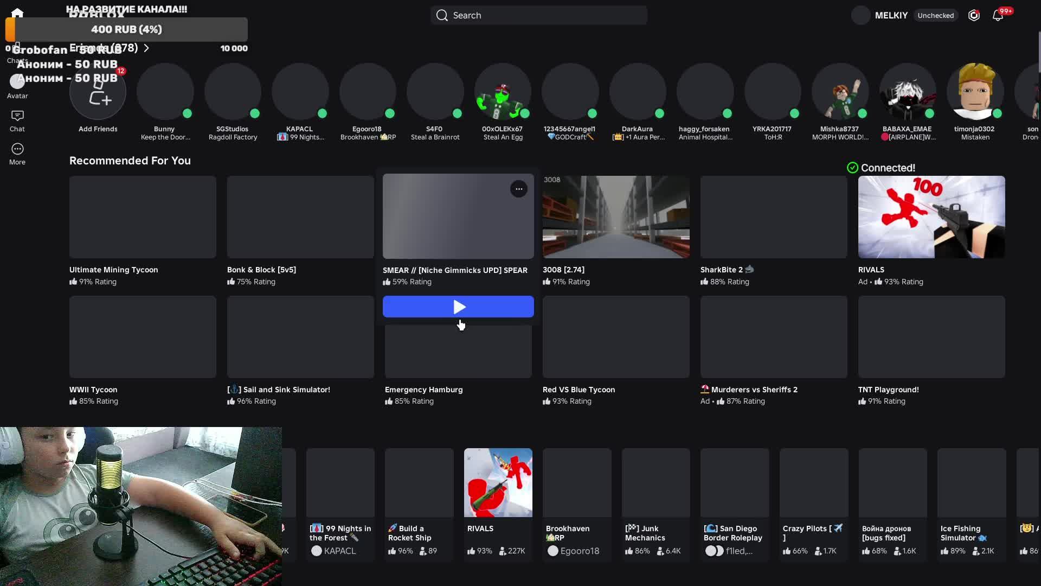Open the Home icon in the sidebar

(17, 12)
